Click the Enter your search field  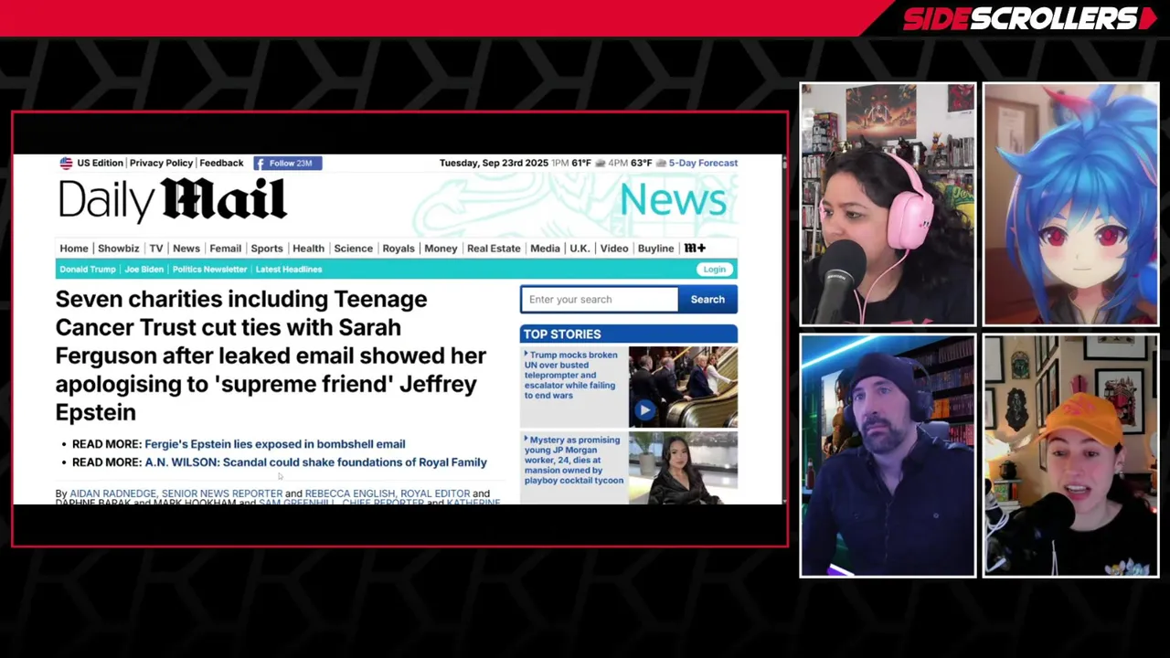click(599, 300)
